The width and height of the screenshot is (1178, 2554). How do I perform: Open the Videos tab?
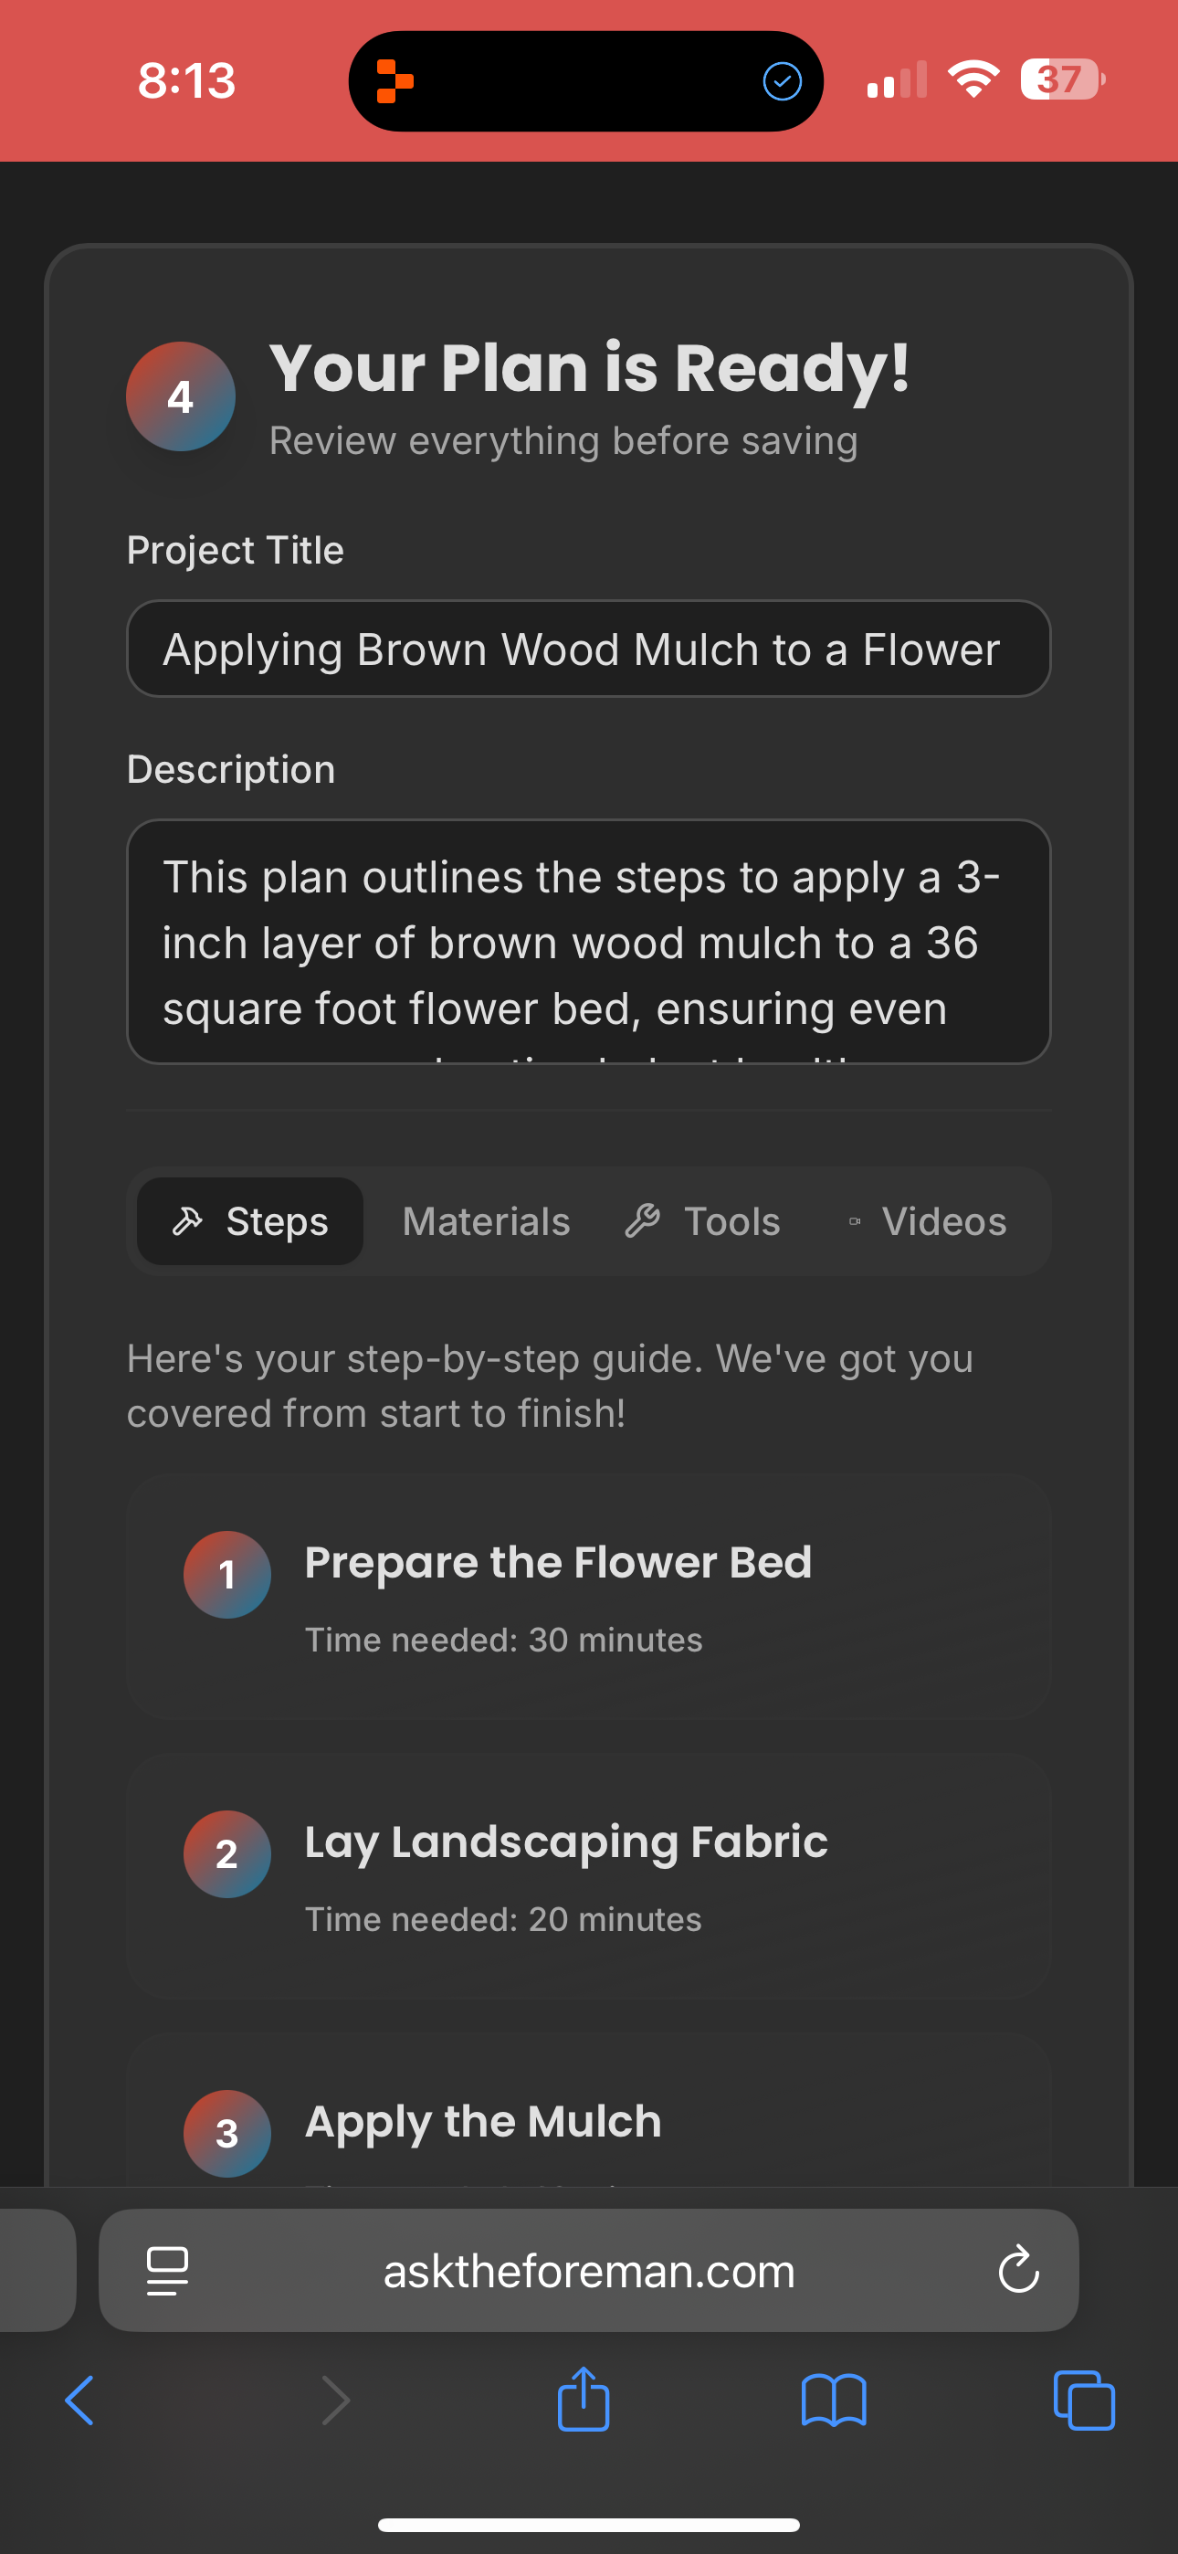tap(943, 1220)
